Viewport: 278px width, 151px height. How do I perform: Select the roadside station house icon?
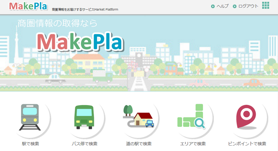(x=139, y=116)
